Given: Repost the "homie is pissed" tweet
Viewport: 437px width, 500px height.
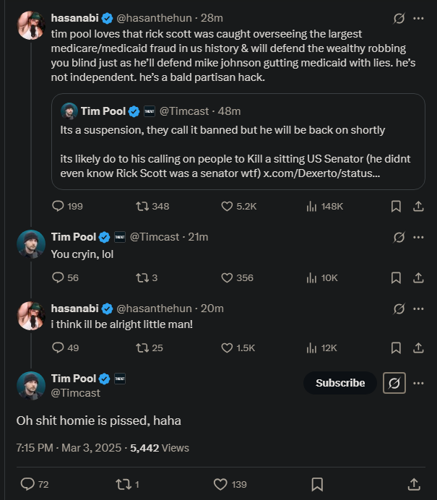Looking at the screenshot, I should tap(123, 484).
